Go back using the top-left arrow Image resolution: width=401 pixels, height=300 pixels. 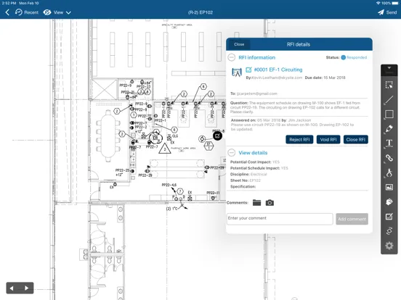tap(7, 12)
